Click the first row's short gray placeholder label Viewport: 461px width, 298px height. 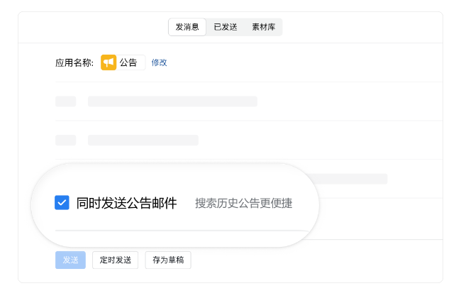tap(65, 101)
